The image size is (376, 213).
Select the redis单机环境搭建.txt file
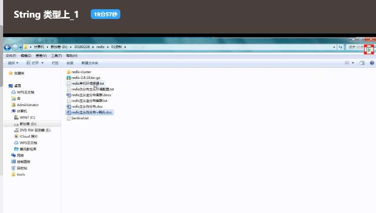point(88,83)
